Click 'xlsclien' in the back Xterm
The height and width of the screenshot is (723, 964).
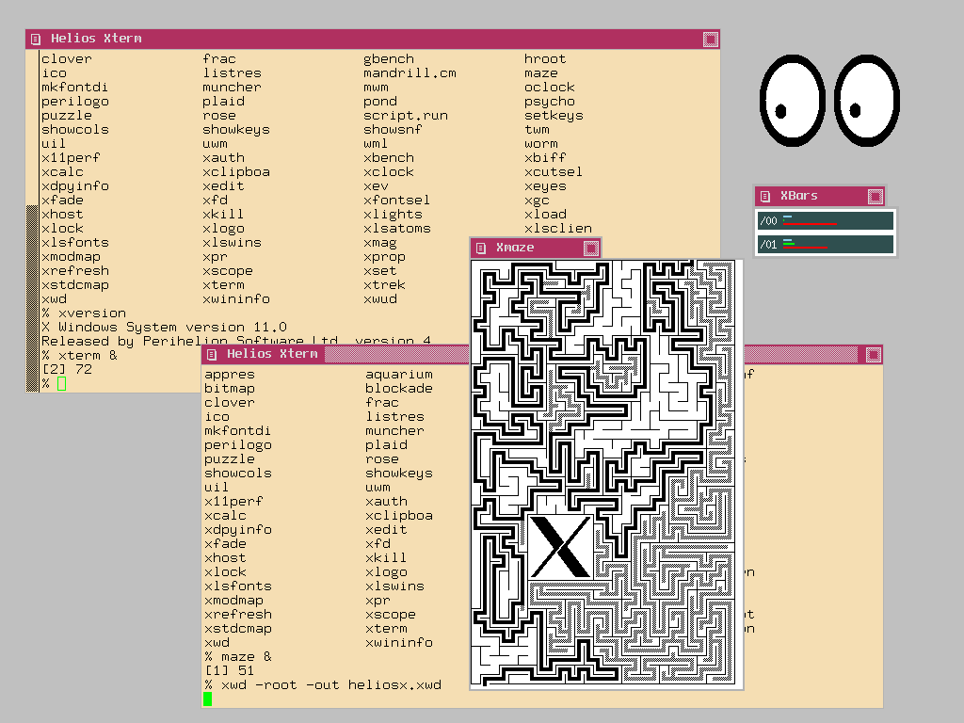557,229
